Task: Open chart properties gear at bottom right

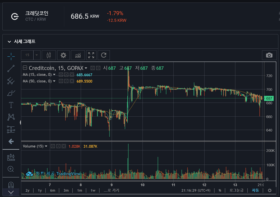Action: [x=269, y=190]
